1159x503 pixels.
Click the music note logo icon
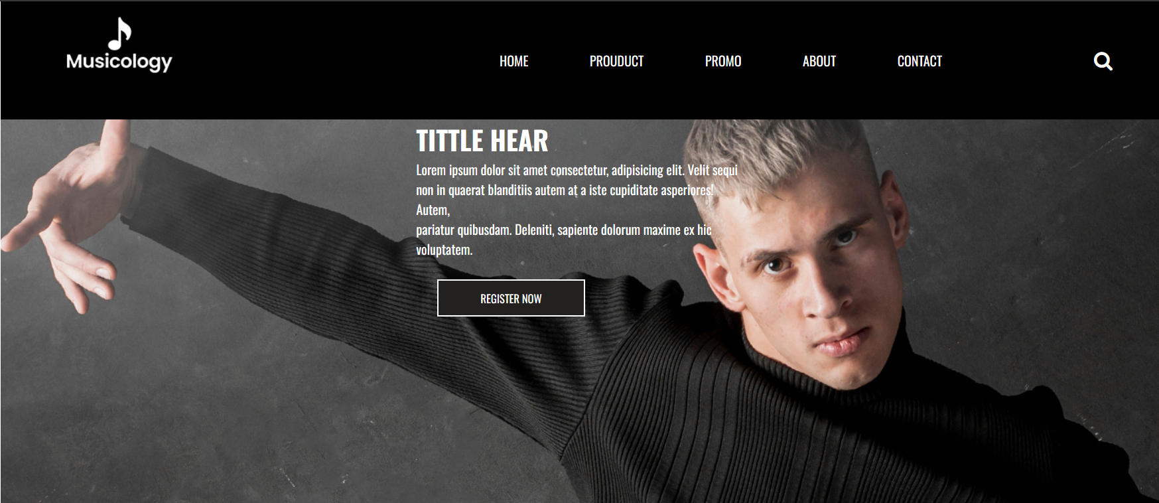pos(119,34)
